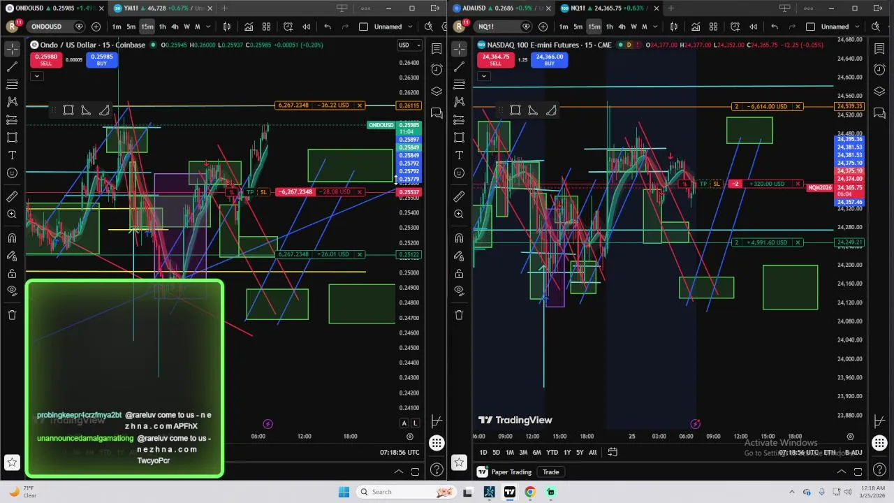894x503 pixels.
Task: Open go-to-date calendar in NQ1! window
Action: pos(613,452)
